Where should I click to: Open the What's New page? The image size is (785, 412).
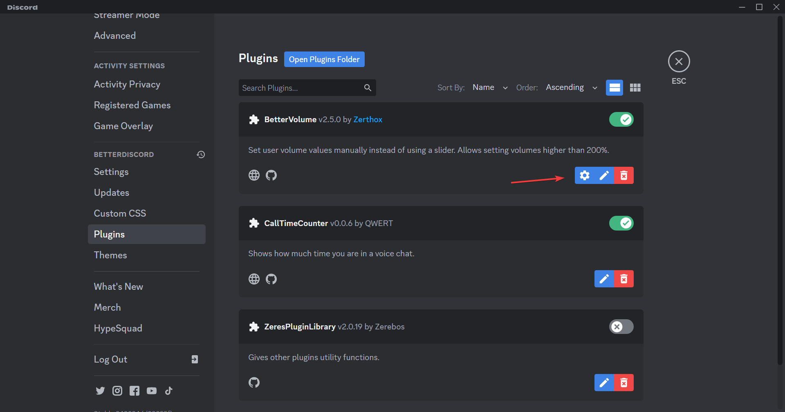pyautogui.click(x=147, y=287)
